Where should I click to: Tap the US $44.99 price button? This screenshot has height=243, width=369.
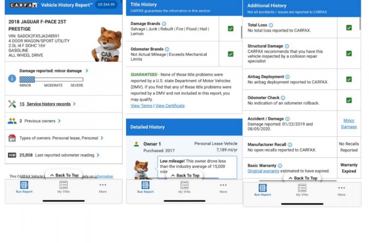pos(106,4)
